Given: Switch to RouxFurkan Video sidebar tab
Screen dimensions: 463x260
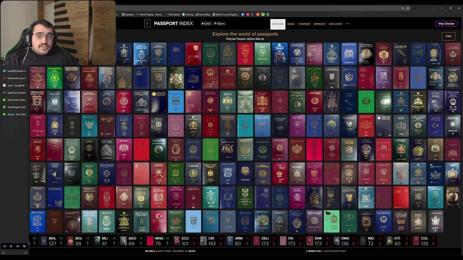Looking at the screenshot, I should tap(14, 100).
